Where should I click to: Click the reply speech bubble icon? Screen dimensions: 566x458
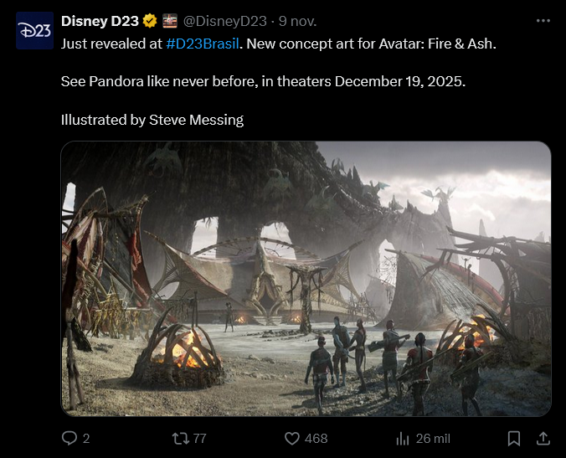coord(70,438)
